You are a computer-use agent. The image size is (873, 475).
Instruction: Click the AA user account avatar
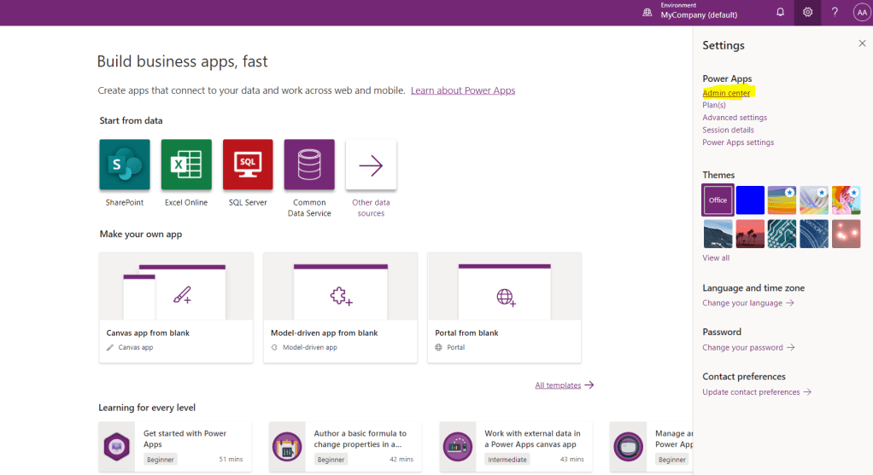860,13
